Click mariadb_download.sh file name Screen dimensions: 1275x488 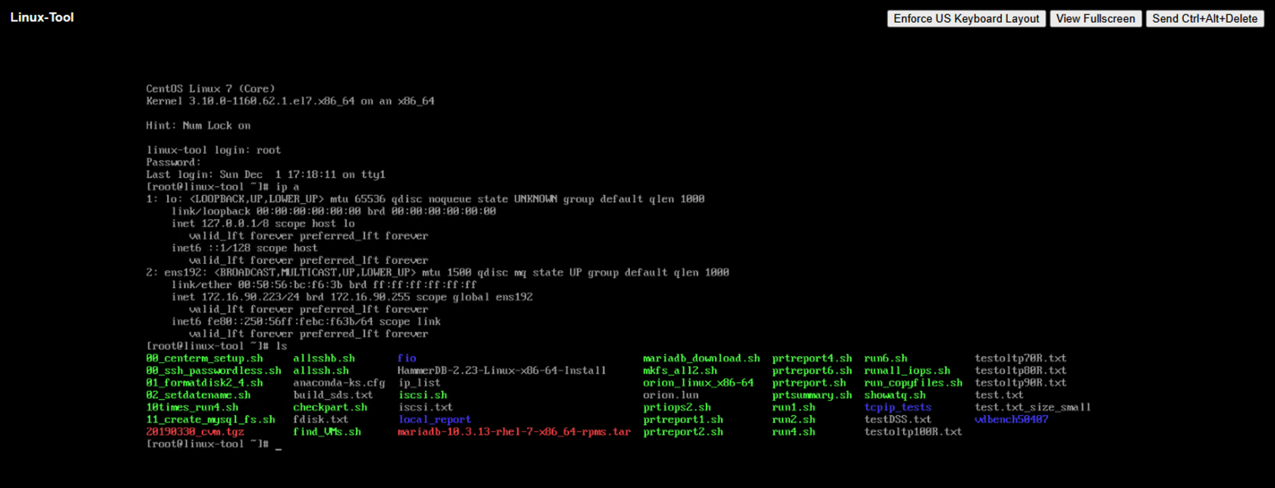(701, 358)
